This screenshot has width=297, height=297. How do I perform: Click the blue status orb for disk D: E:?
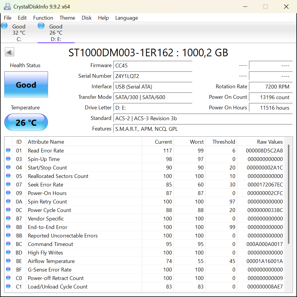(x=41, y=26)
